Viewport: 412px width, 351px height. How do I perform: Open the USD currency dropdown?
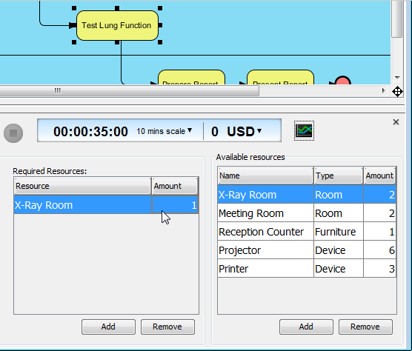[244, 131]
